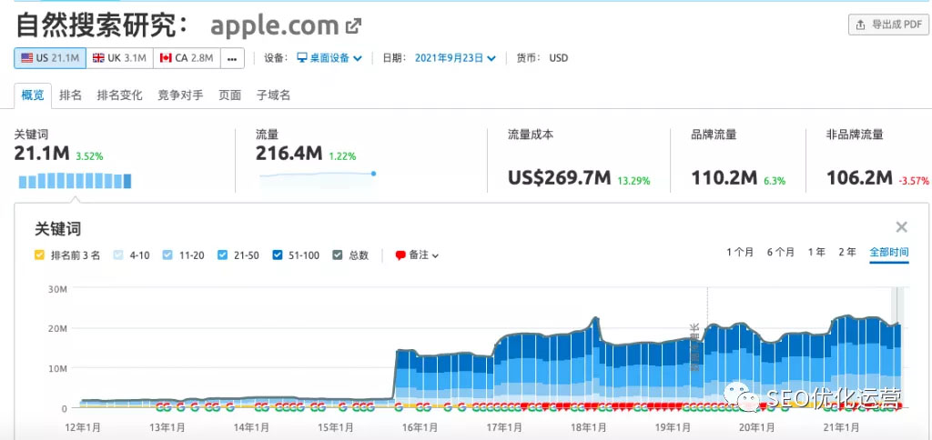
Task: Switch to the 竞争对手 tab
Action: (x=180, y=95)
